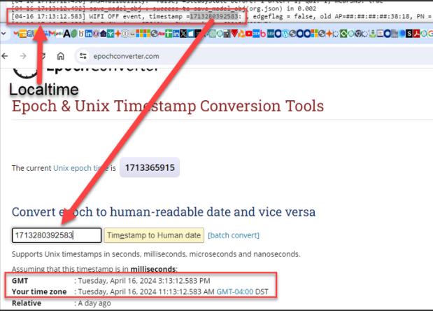
Task: Follow the Unix epoch time link
Action: pos(80,168)
